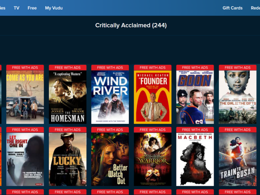Open the Come As You Are movie poster

coord(25,97)
